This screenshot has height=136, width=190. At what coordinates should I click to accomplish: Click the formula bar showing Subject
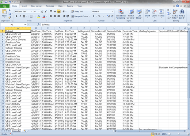click(x=114, y=24)
